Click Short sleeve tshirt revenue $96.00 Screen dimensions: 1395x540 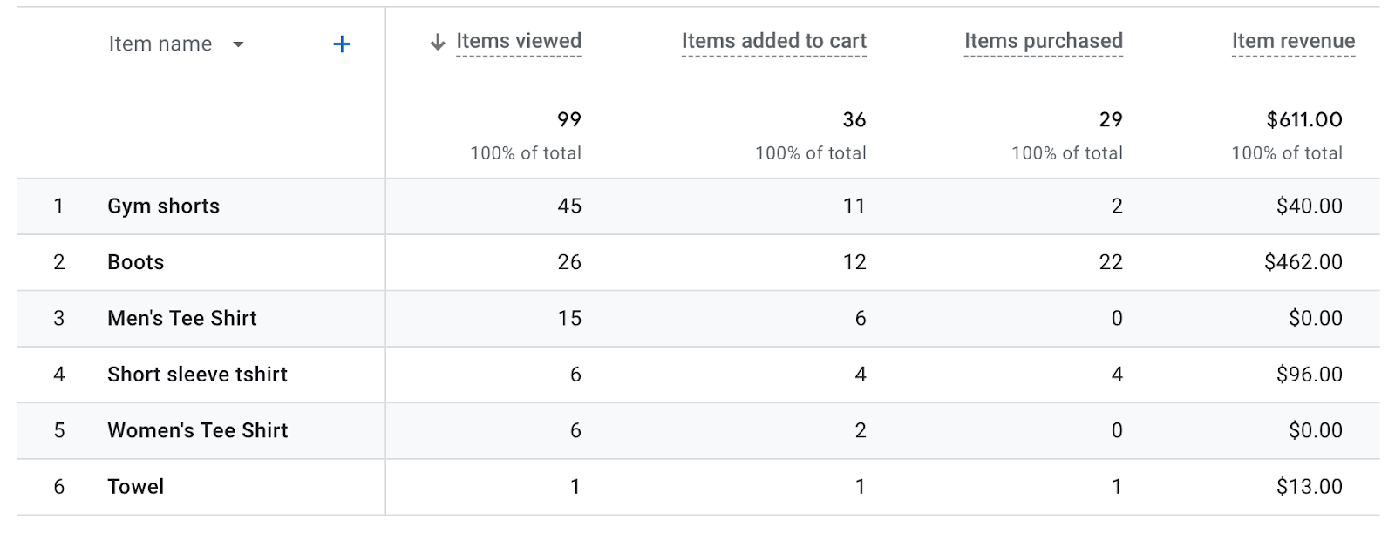1309,375
